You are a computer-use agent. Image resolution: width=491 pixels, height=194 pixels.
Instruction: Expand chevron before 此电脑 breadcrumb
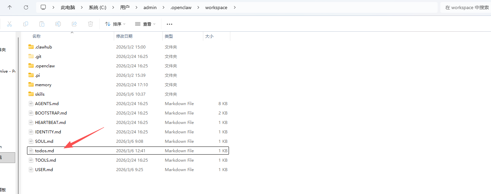click(x=53, y=7)
